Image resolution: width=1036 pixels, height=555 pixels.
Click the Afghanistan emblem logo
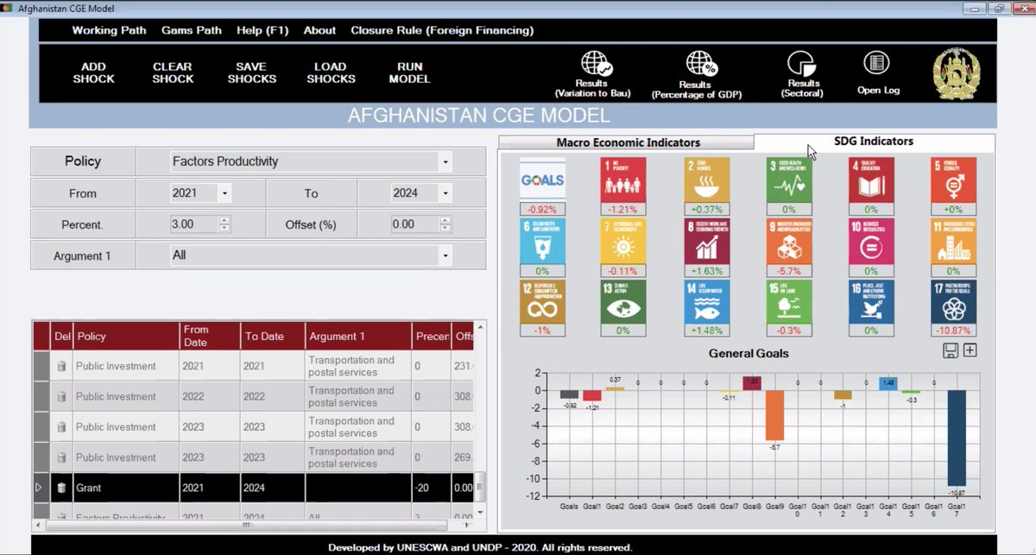click(956, 73)
